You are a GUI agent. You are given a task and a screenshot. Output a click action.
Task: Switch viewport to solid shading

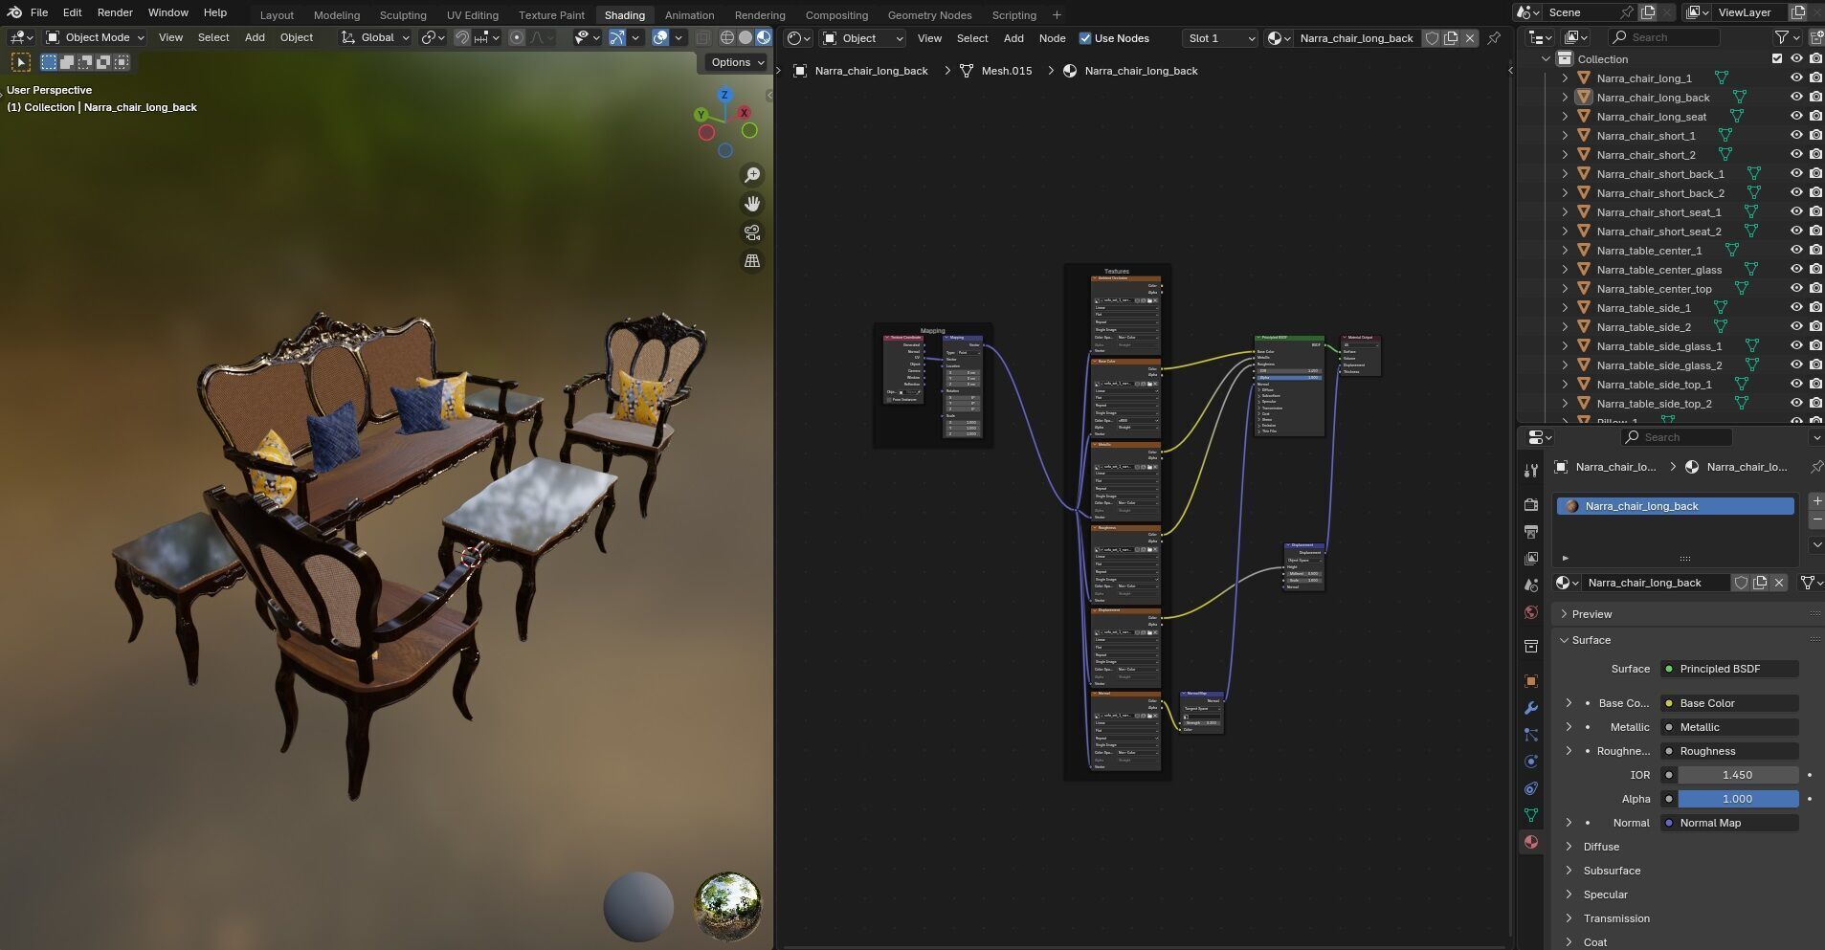coord(746,38)
